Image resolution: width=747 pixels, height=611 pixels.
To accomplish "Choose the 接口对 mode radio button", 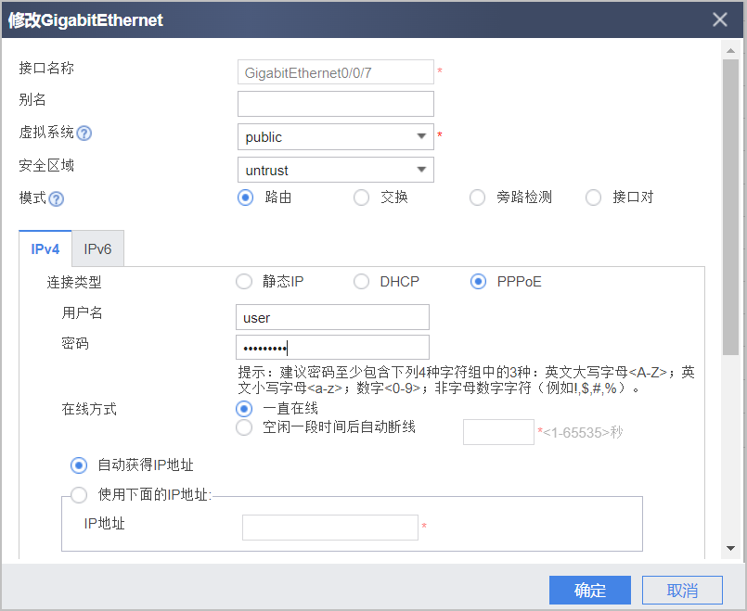I will pos(593,197).
